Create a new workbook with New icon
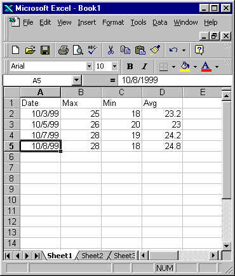The height and width of the screenshot is (276, 235). point(16,50)
